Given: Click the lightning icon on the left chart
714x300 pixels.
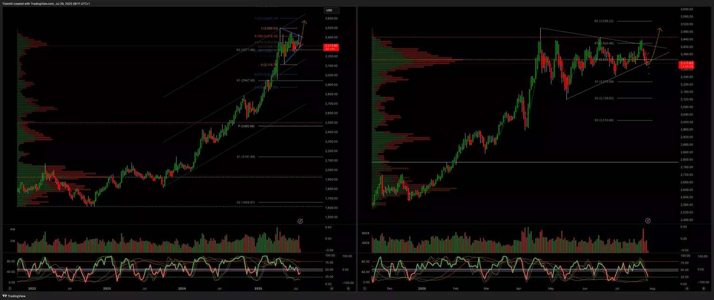Looking at the screenshot, I should pyautogui.click(x=300, y=221).
